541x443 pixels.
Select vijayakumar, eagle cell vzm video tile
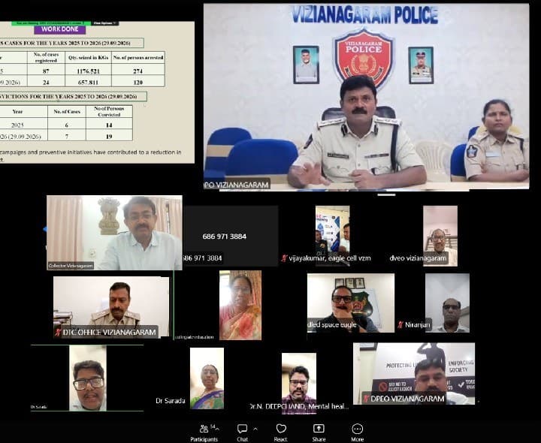point(333,237)
